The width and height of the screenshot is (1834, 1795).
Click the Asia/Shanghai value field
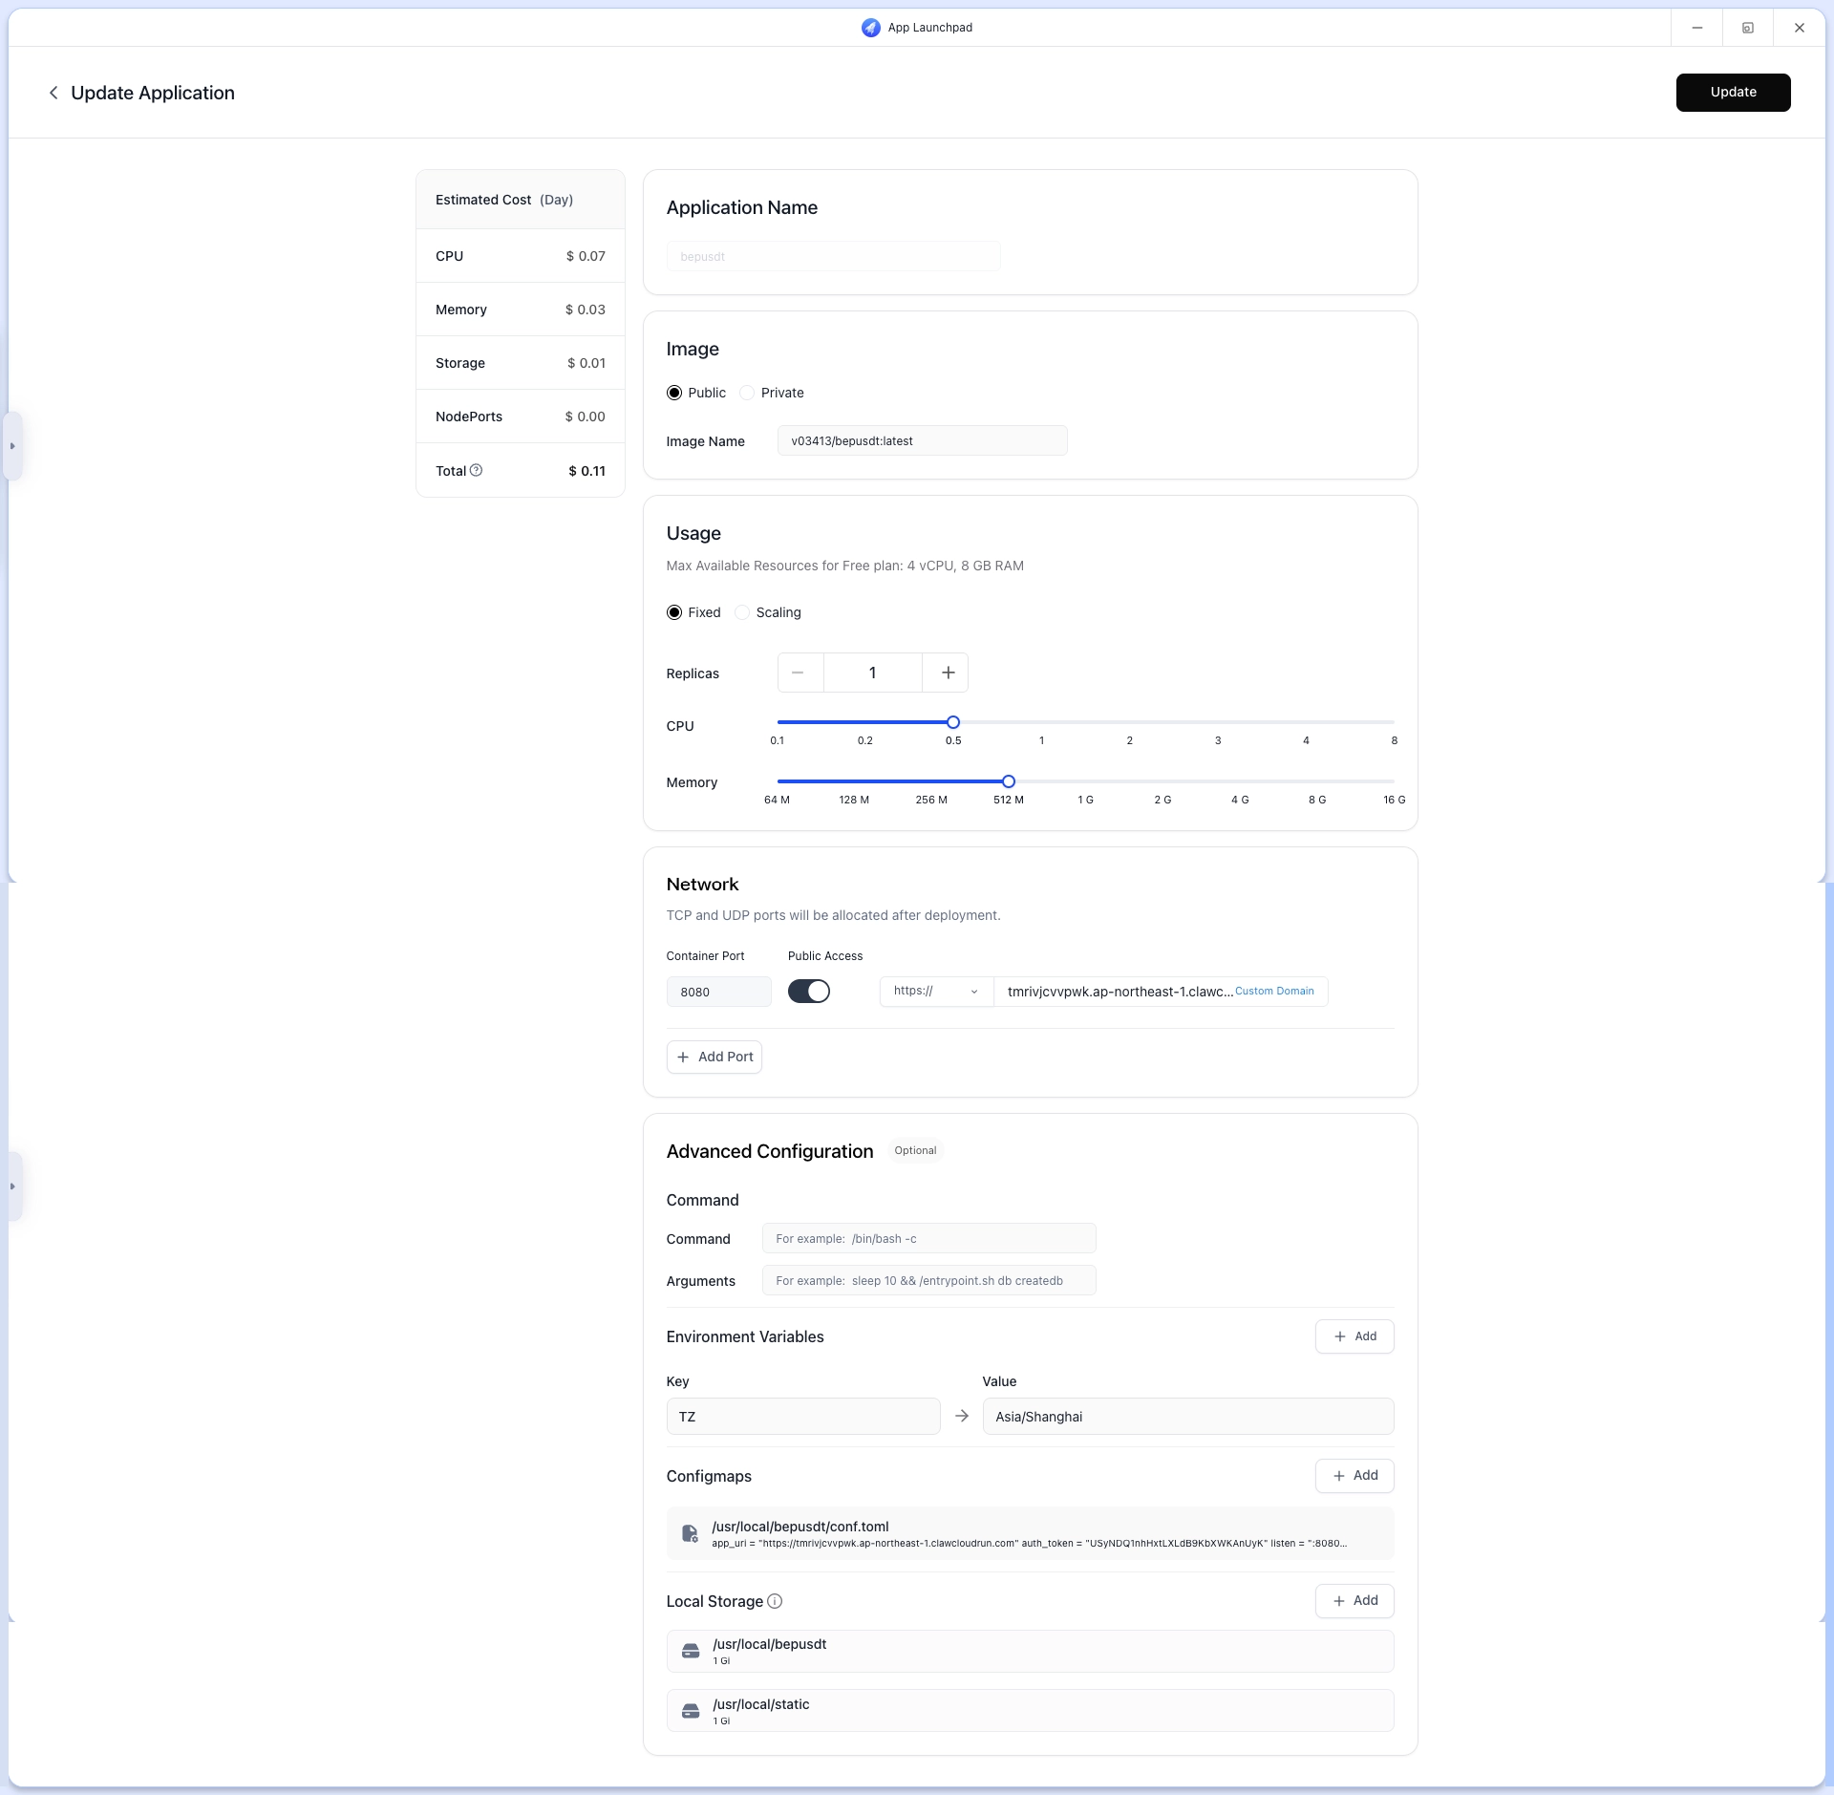click(x=1188, y=1416)
